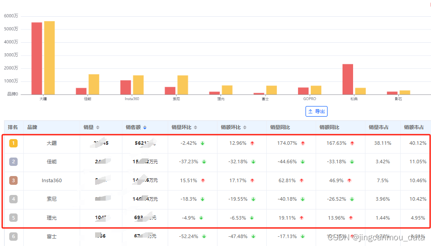Click up arrow next to 174.07%
Image resolution: width=431 pixels, height=246 pixels.
[x=303, y=143]
